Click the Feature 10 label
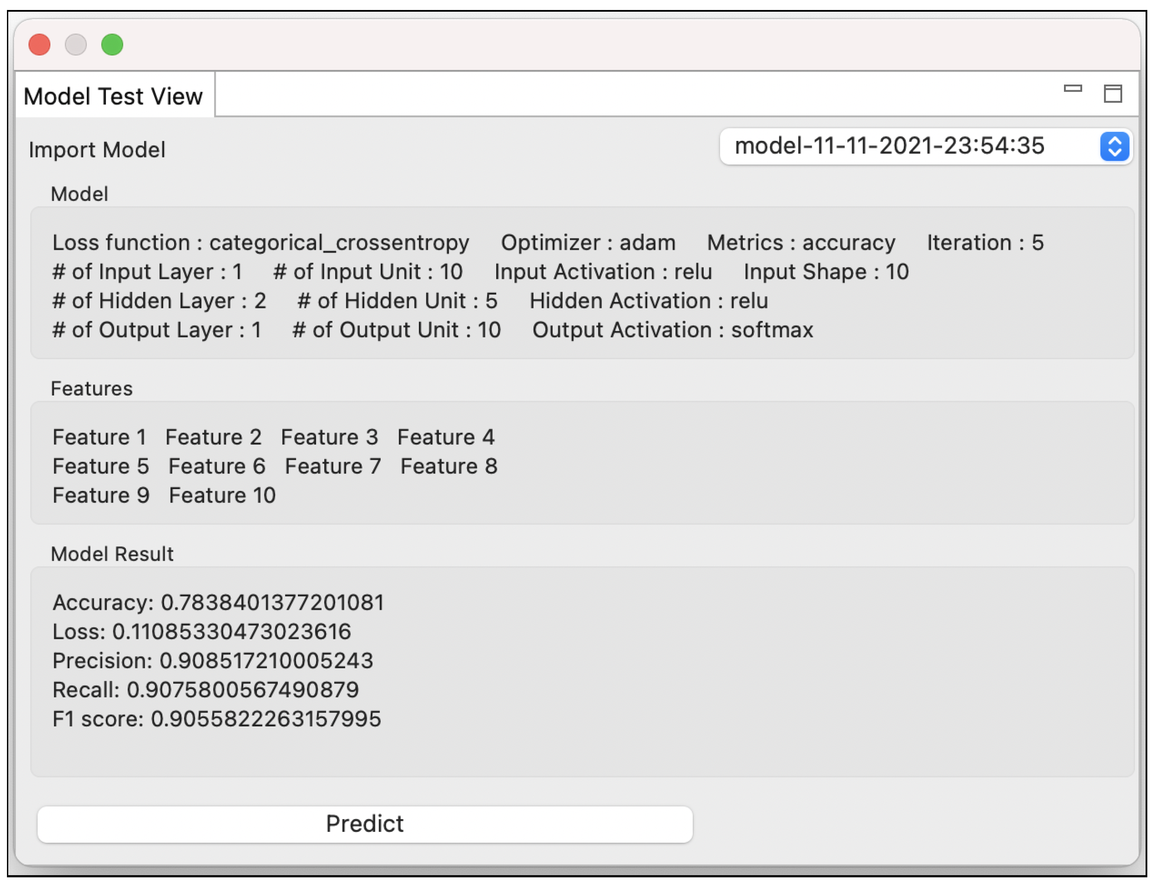This screenshot has width=1156, height=886. tap(222, 495)
